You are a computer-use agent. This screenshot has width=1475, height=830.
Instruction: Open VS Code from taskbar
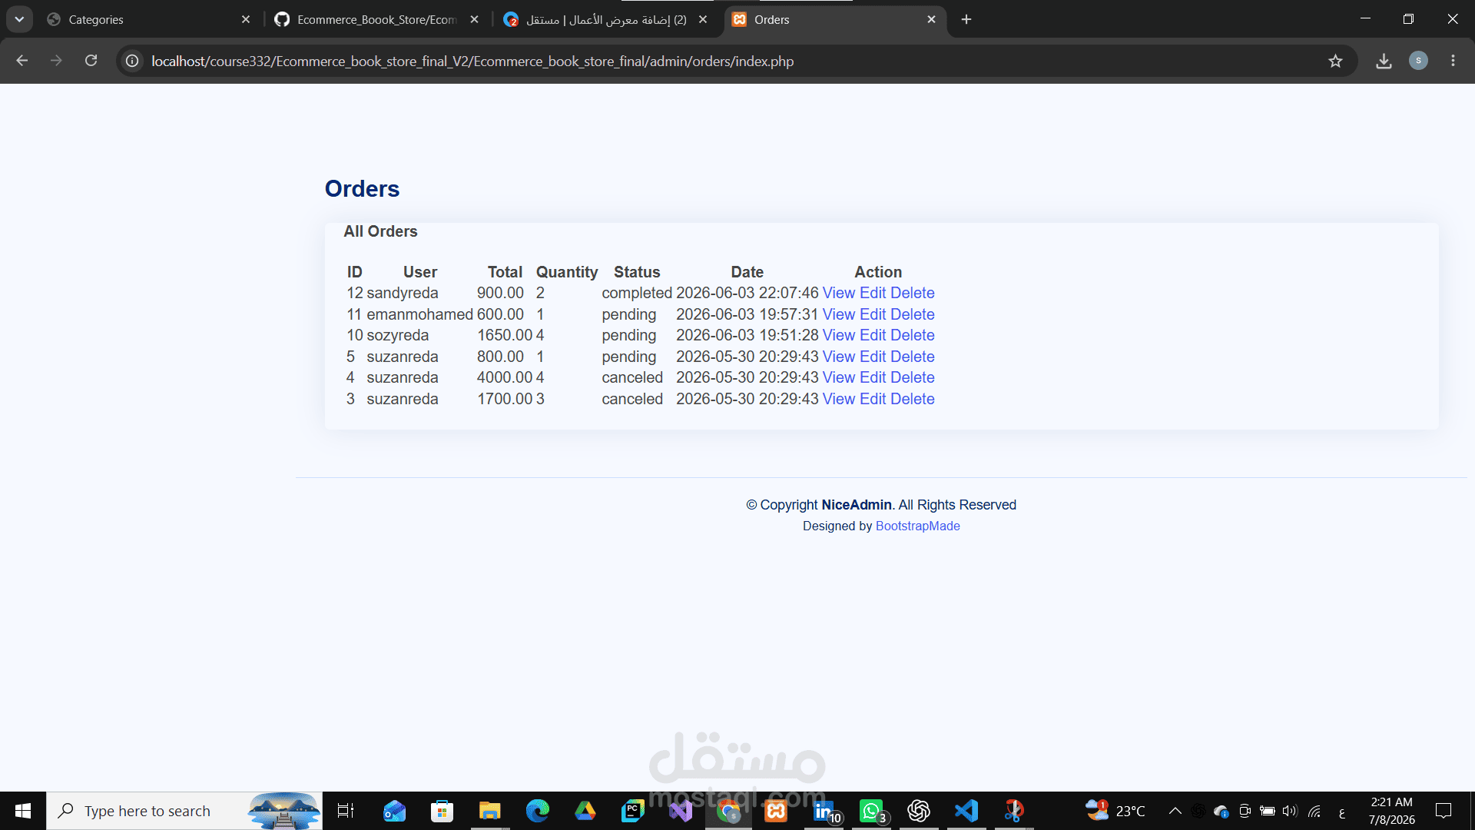point(966,811)
